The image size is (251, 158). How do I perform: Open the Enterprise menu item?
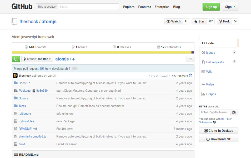[x=162, y=7]
